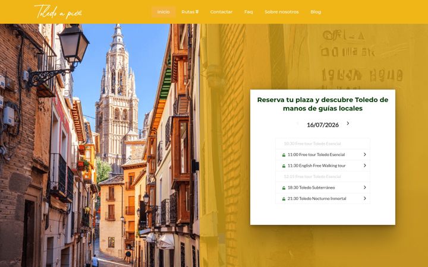Select 11:30 English Free Walking tour

coord(323,166)
